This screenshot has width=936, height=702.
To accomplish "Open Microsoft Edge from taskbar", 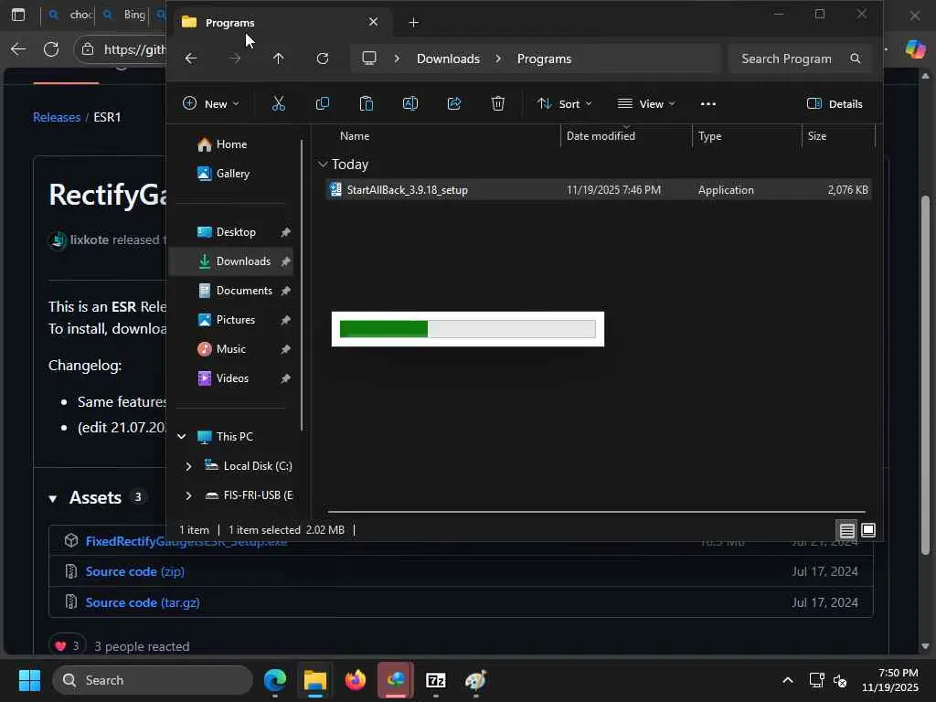I will click(275, 680).
